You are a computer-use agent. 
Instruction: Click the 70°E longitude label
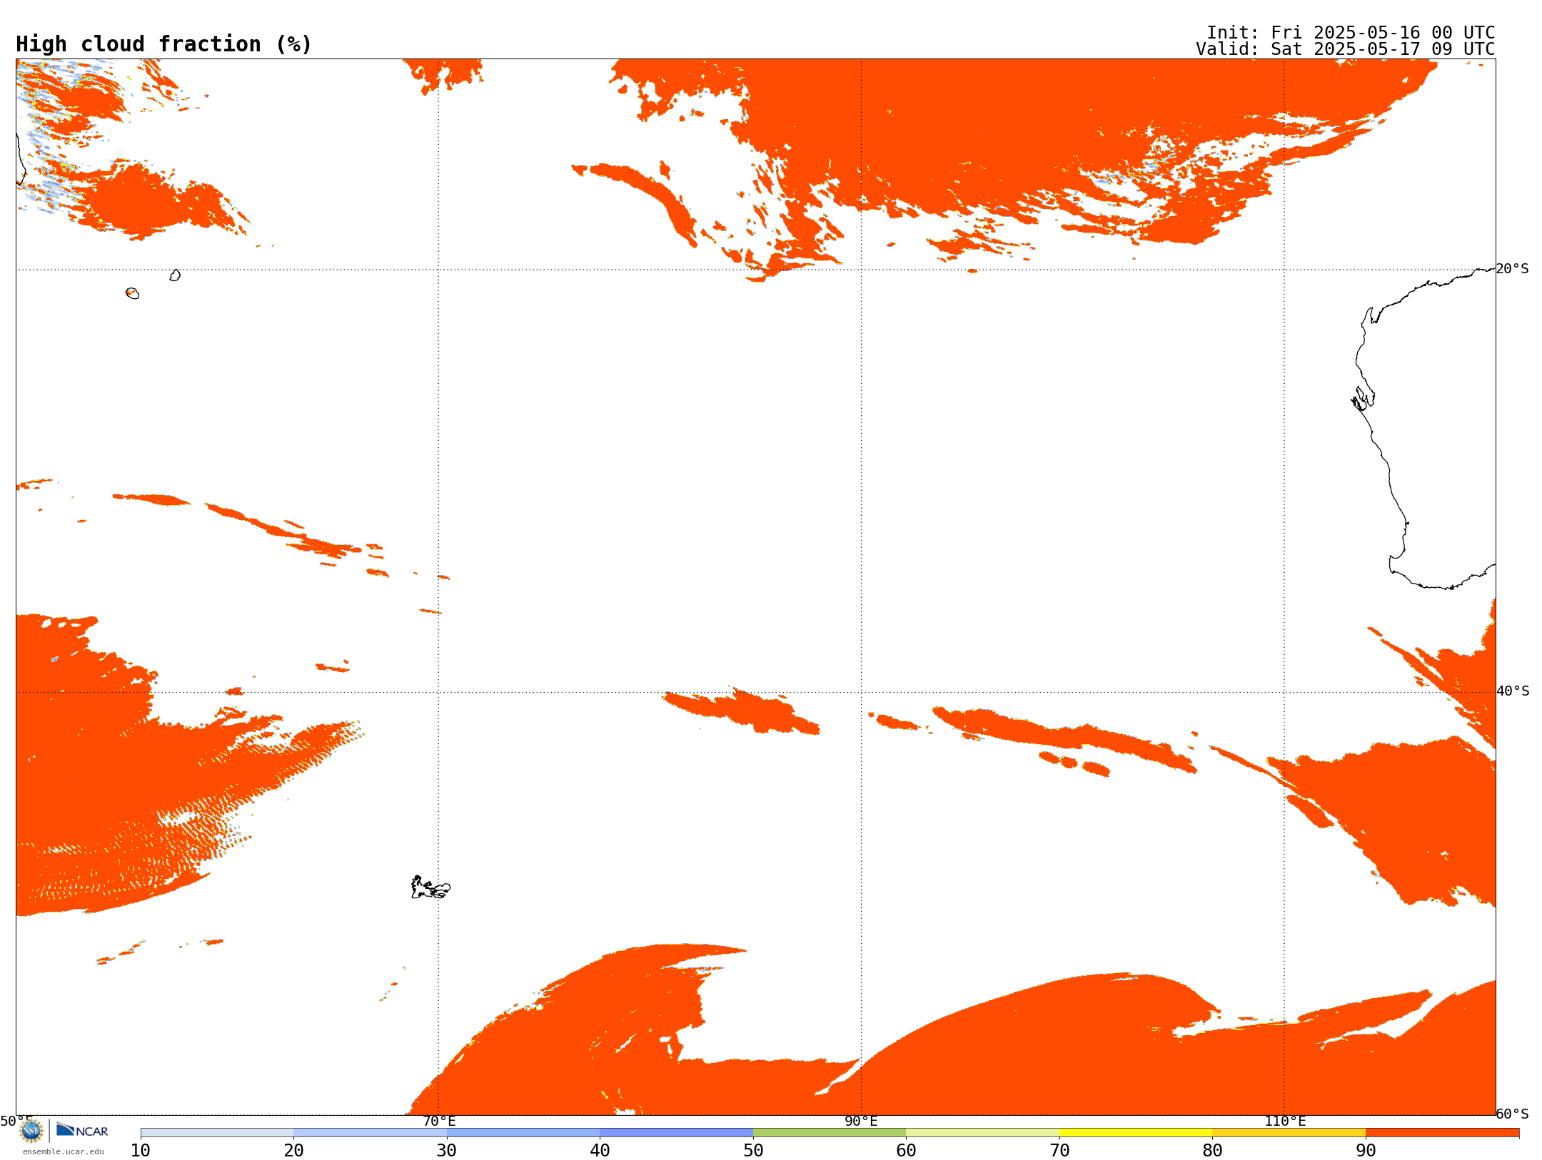pyautogui.click(x=439, y=1121)
